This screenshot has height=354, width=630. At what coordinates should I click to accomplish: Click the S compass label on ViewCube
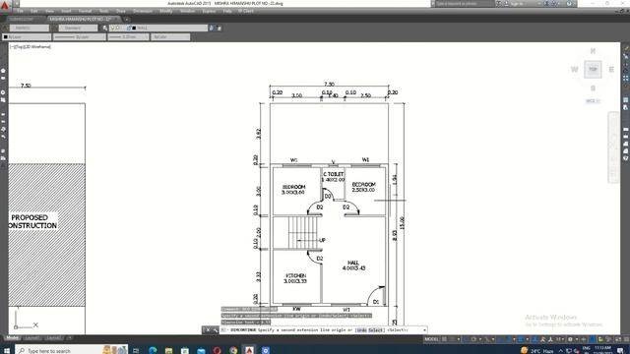593,88
